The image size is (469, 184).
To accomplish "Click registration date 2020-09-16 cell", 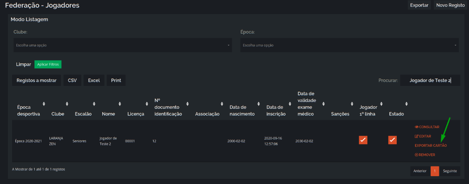I will (273, 141).
